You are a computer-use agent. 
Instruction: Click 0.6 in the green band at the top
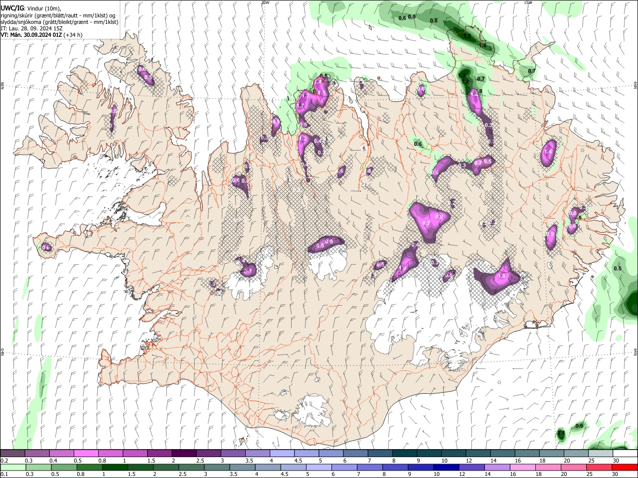tap(402, 18)
